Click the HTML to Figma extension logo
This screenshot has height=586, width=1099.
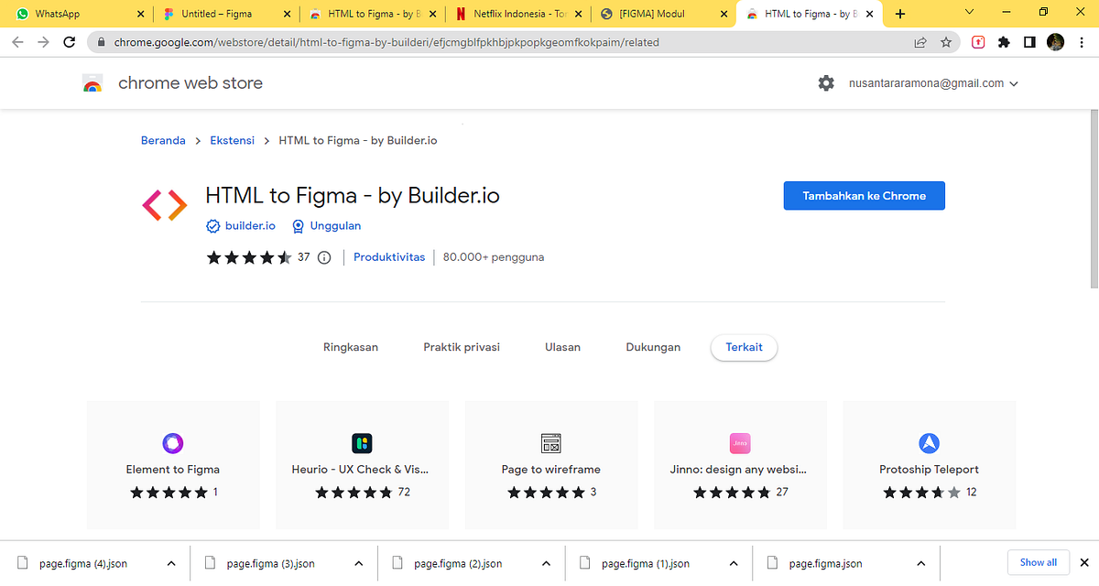[x=163, y=204]
